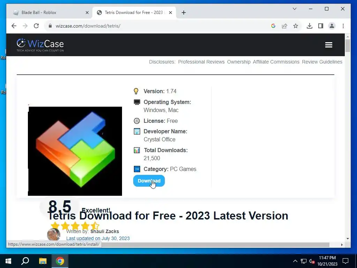This screenshot has height=268, width=357.
Task: Close the Tetris Download tab
Action: tap(171, 13)
